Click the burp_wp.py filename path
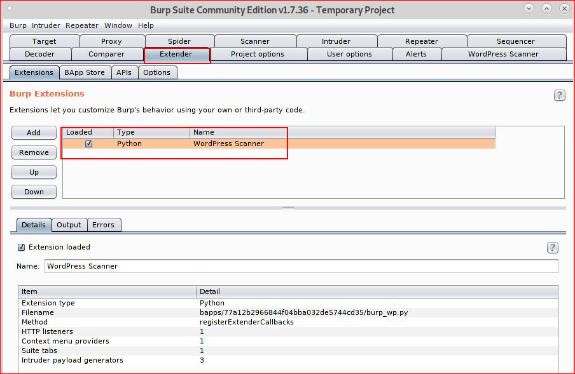Viewport: 575px width, 374px height. point(303,312)
